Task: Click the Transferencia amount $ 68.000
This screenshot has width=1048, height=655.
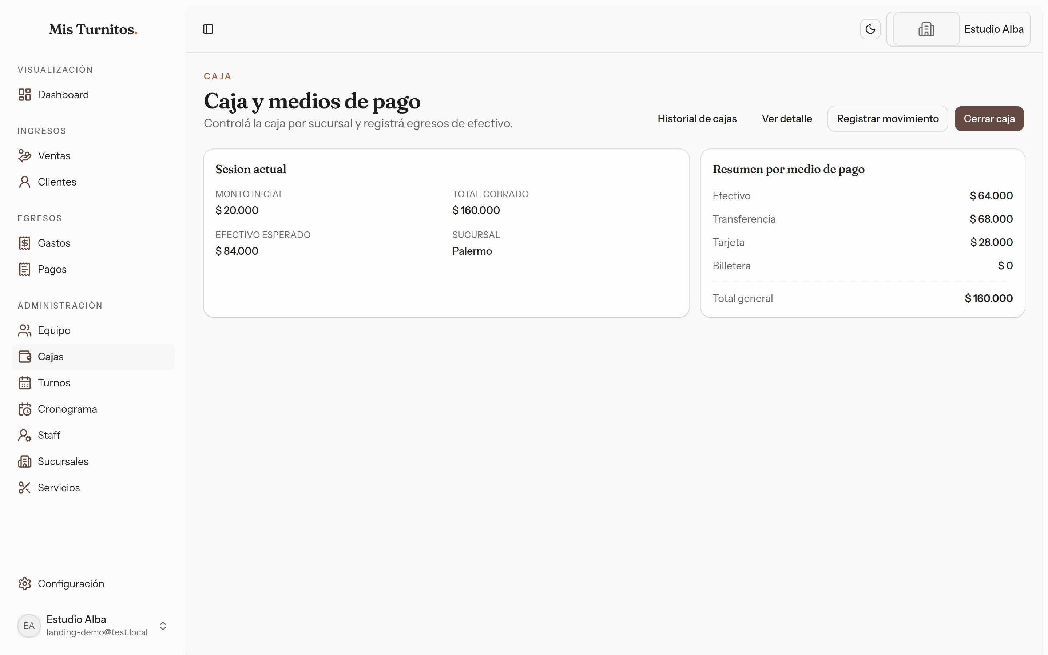Action: pyautogui.click(x=991, y=219)
